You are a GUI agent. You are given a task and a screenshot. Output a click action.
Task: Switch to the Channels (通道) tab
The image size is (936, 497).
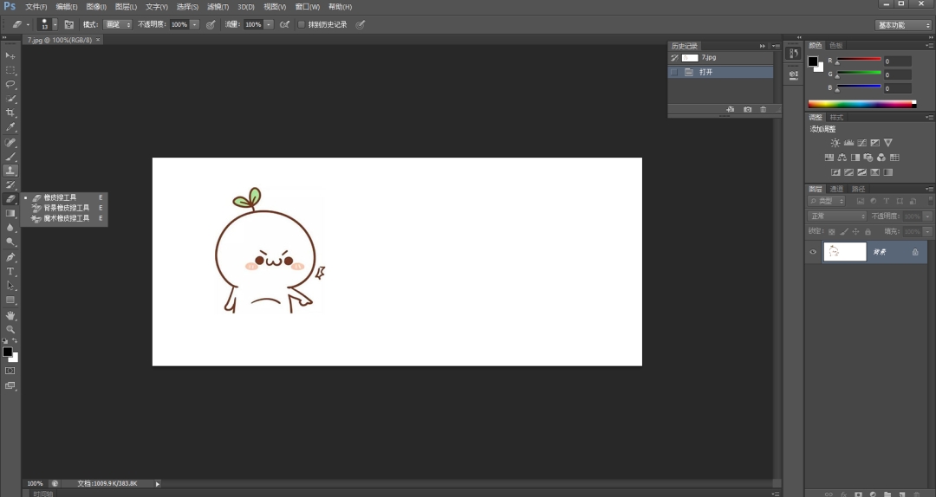coord(836,189)
